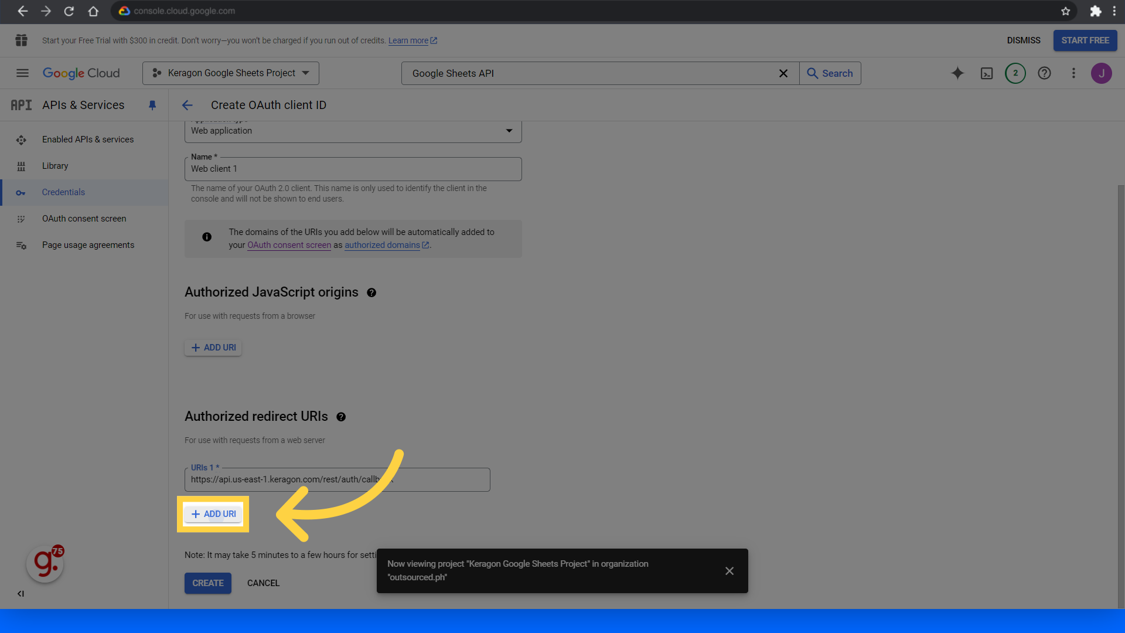Select Credentials in the sidebar
1125x633 pixels.
pos(84,192)
